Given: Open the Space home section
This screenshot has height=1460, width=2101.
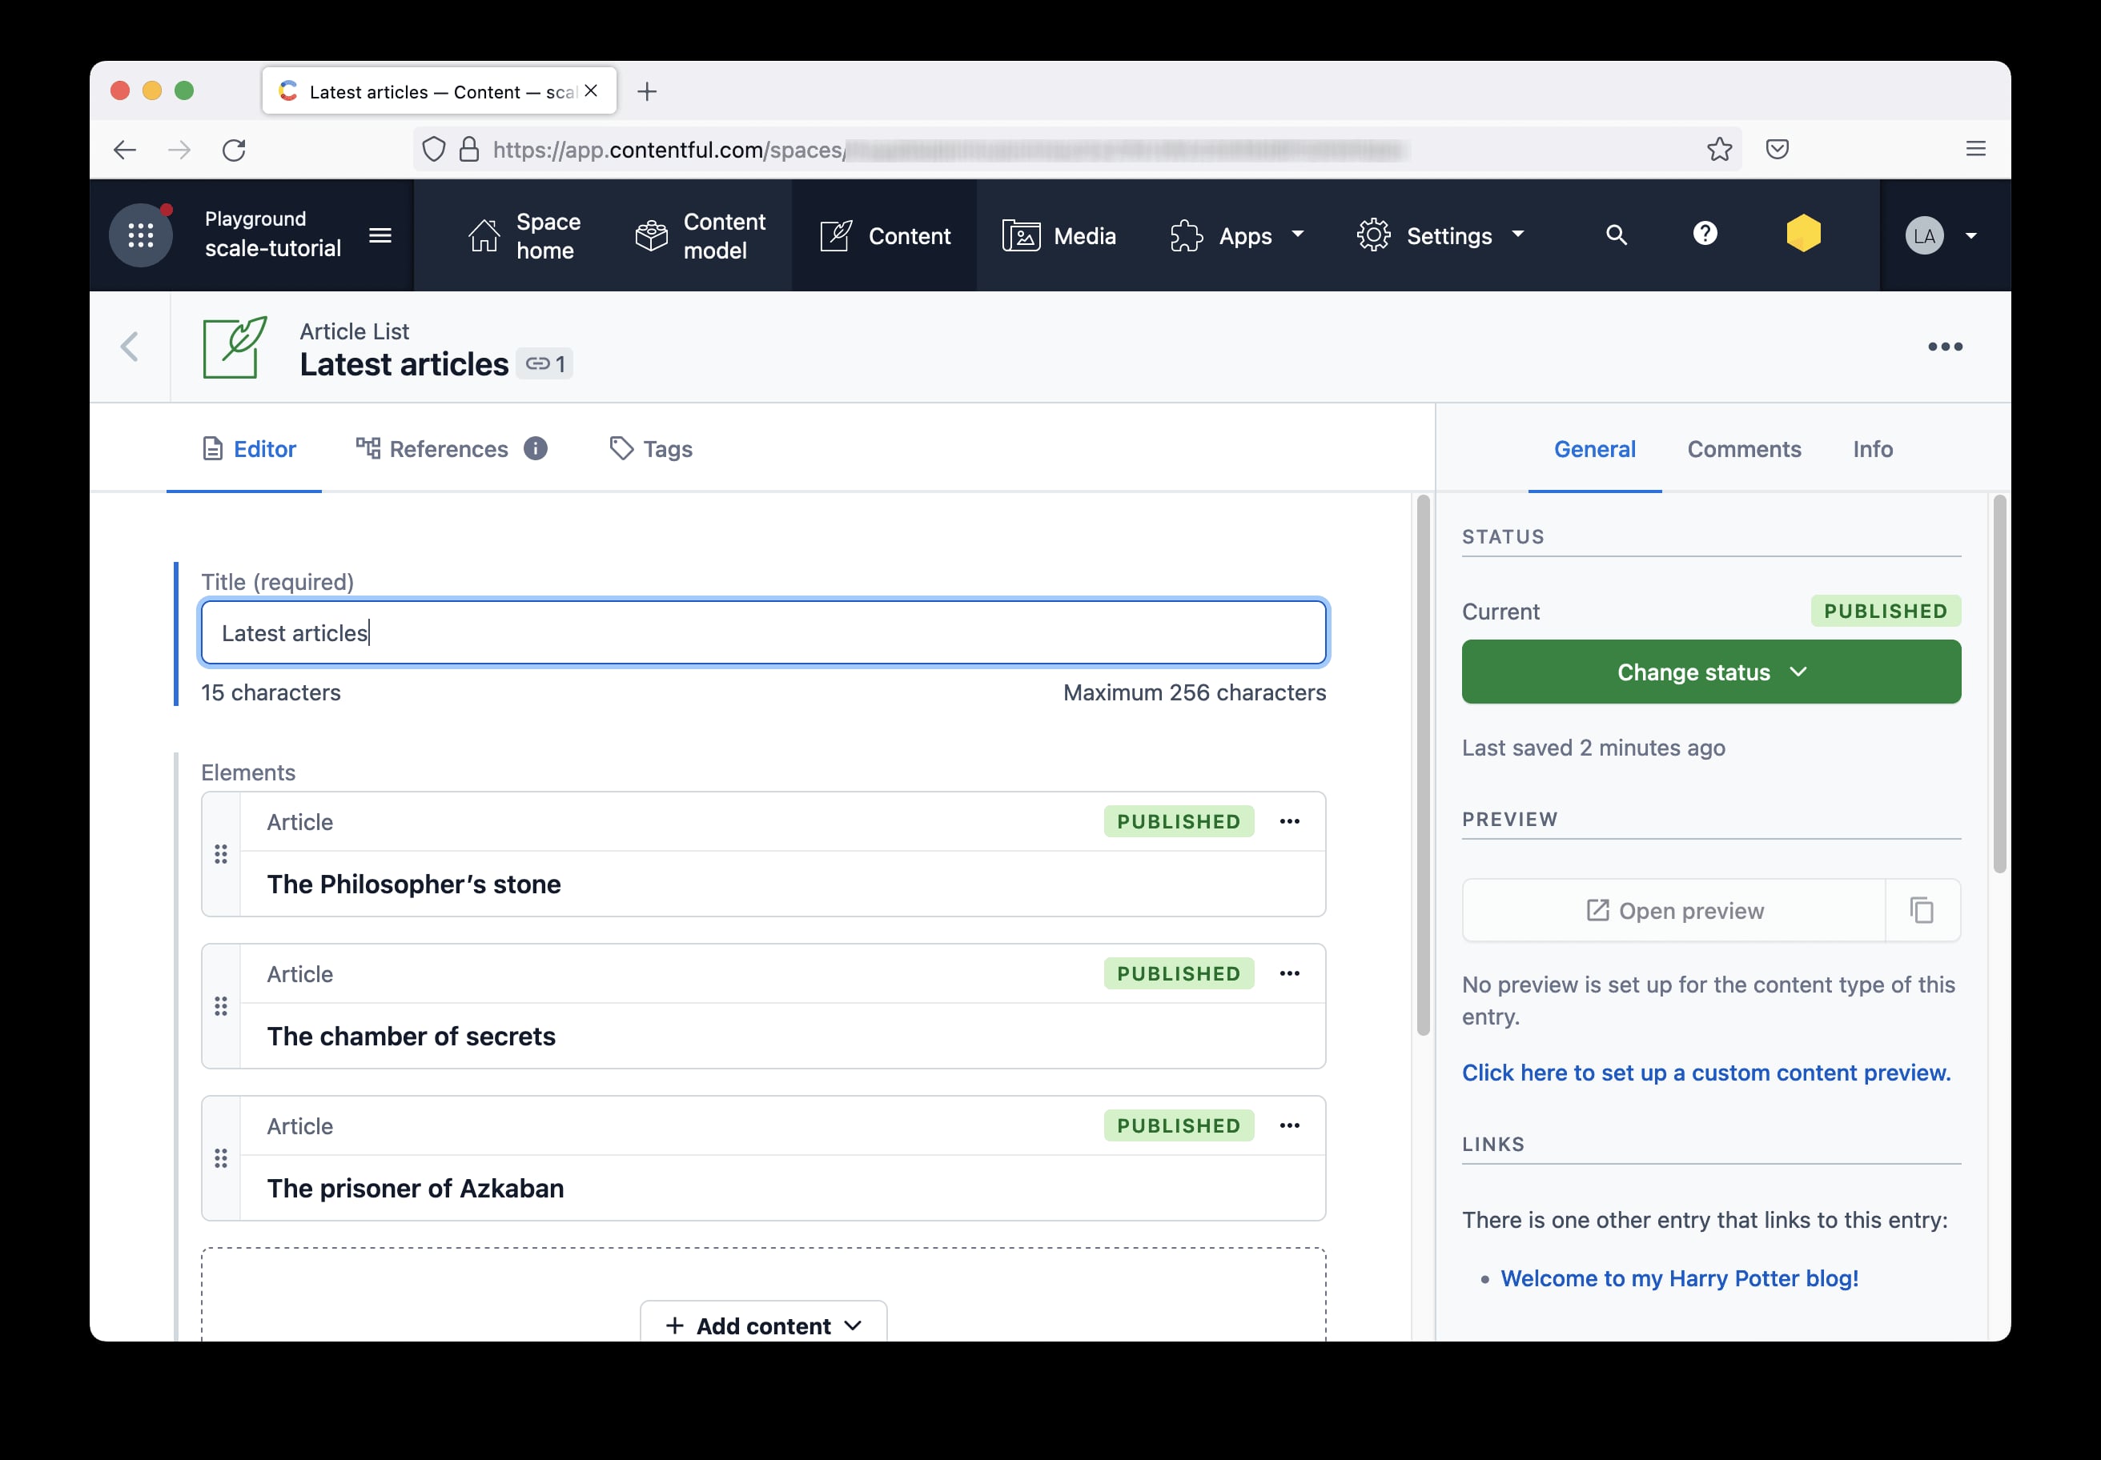Looking at the screenshot, I should click(526, 235).
